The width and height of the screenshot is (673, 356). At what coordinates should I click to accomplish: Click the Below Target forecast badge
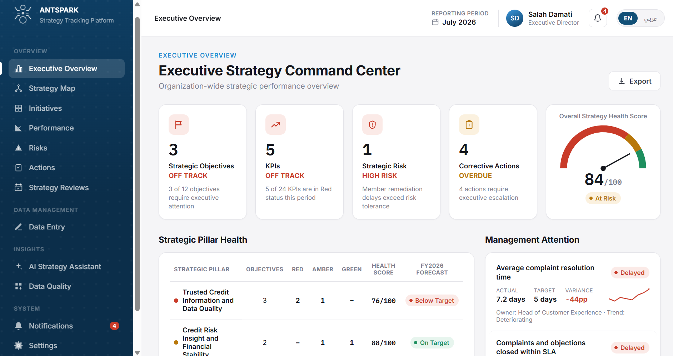click(x=432, y=301)
